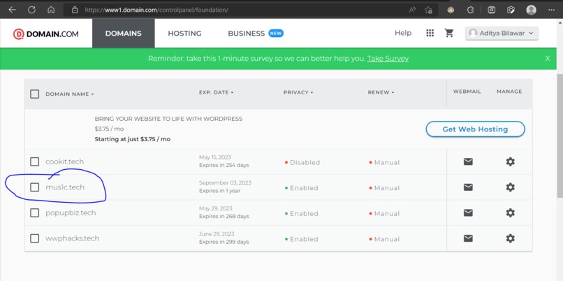Screen dimensions: 563x281
Task: Click 'Expires in 299 days' text
Action: point(224,242)
